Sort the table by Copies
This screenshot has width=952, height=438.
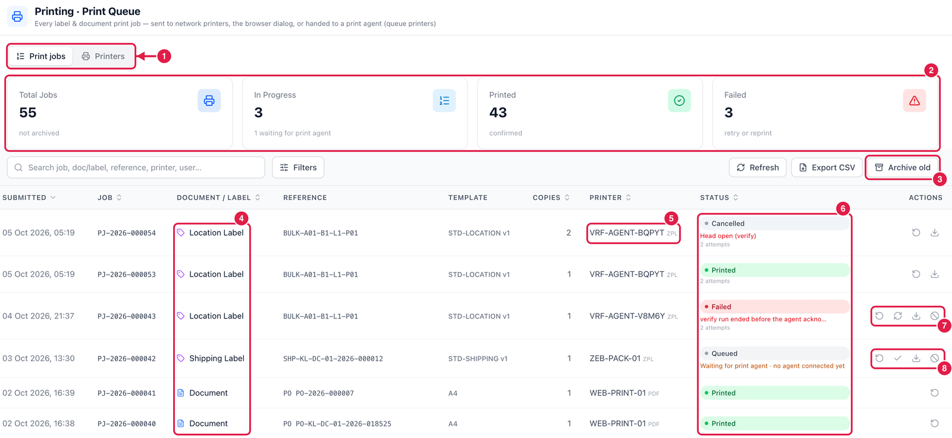click(x=551, y=198)
